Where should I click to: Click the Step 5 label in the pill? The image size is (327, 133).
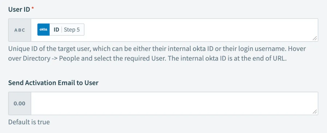[x=72, y=30]
